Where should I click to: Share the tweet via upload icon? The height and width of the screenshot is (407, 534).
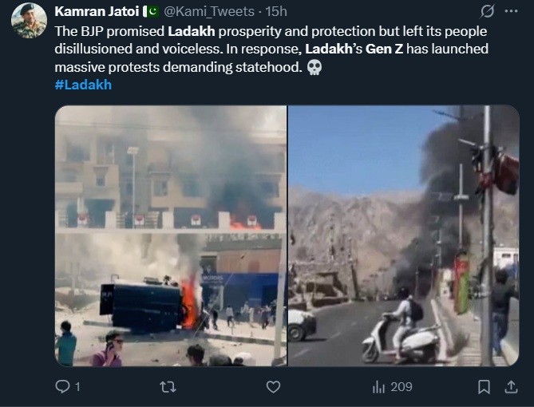pyautogui.click(x=511, y=387)
